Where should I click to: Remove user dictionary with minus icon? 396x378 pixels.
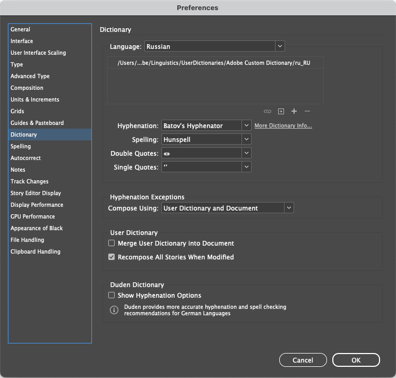click(x=307, y=111)
